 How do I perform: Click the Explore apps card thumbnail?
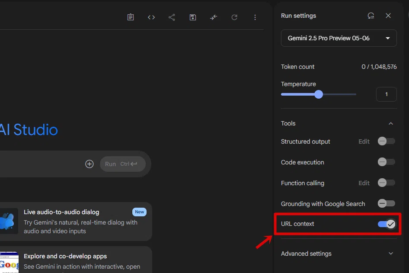[9, 263]
